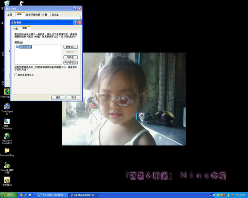Open the Game淘 遊戲大聯 desktop icon
This screenshot has height=198, width=248.
pos(7,168)
